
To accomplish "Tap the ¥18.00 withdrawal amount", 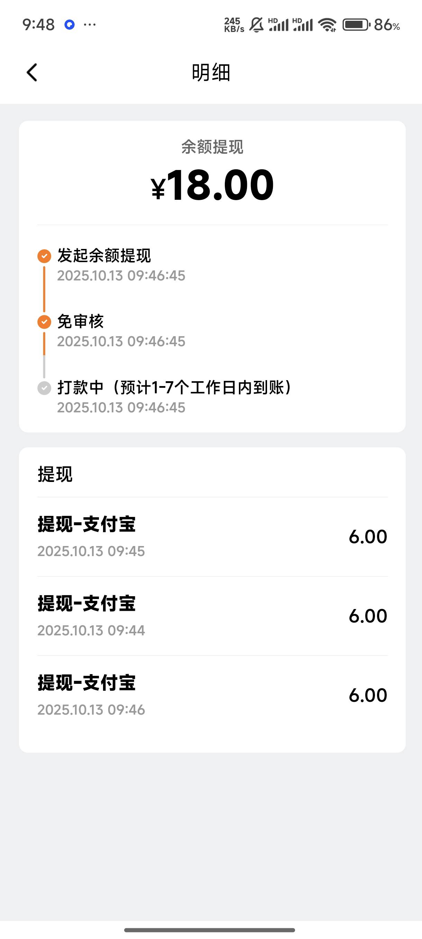I will point(212,185).
